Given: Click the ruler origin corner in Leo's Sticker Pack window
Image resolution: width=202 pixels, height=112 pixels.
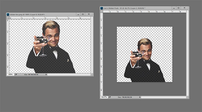Looking at the screenshot, I should click(102, 11).
